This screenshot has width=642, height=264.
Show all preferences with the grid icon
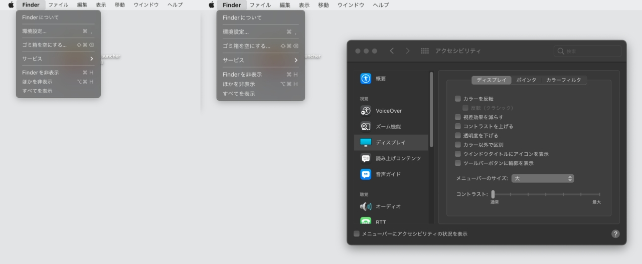425,51
